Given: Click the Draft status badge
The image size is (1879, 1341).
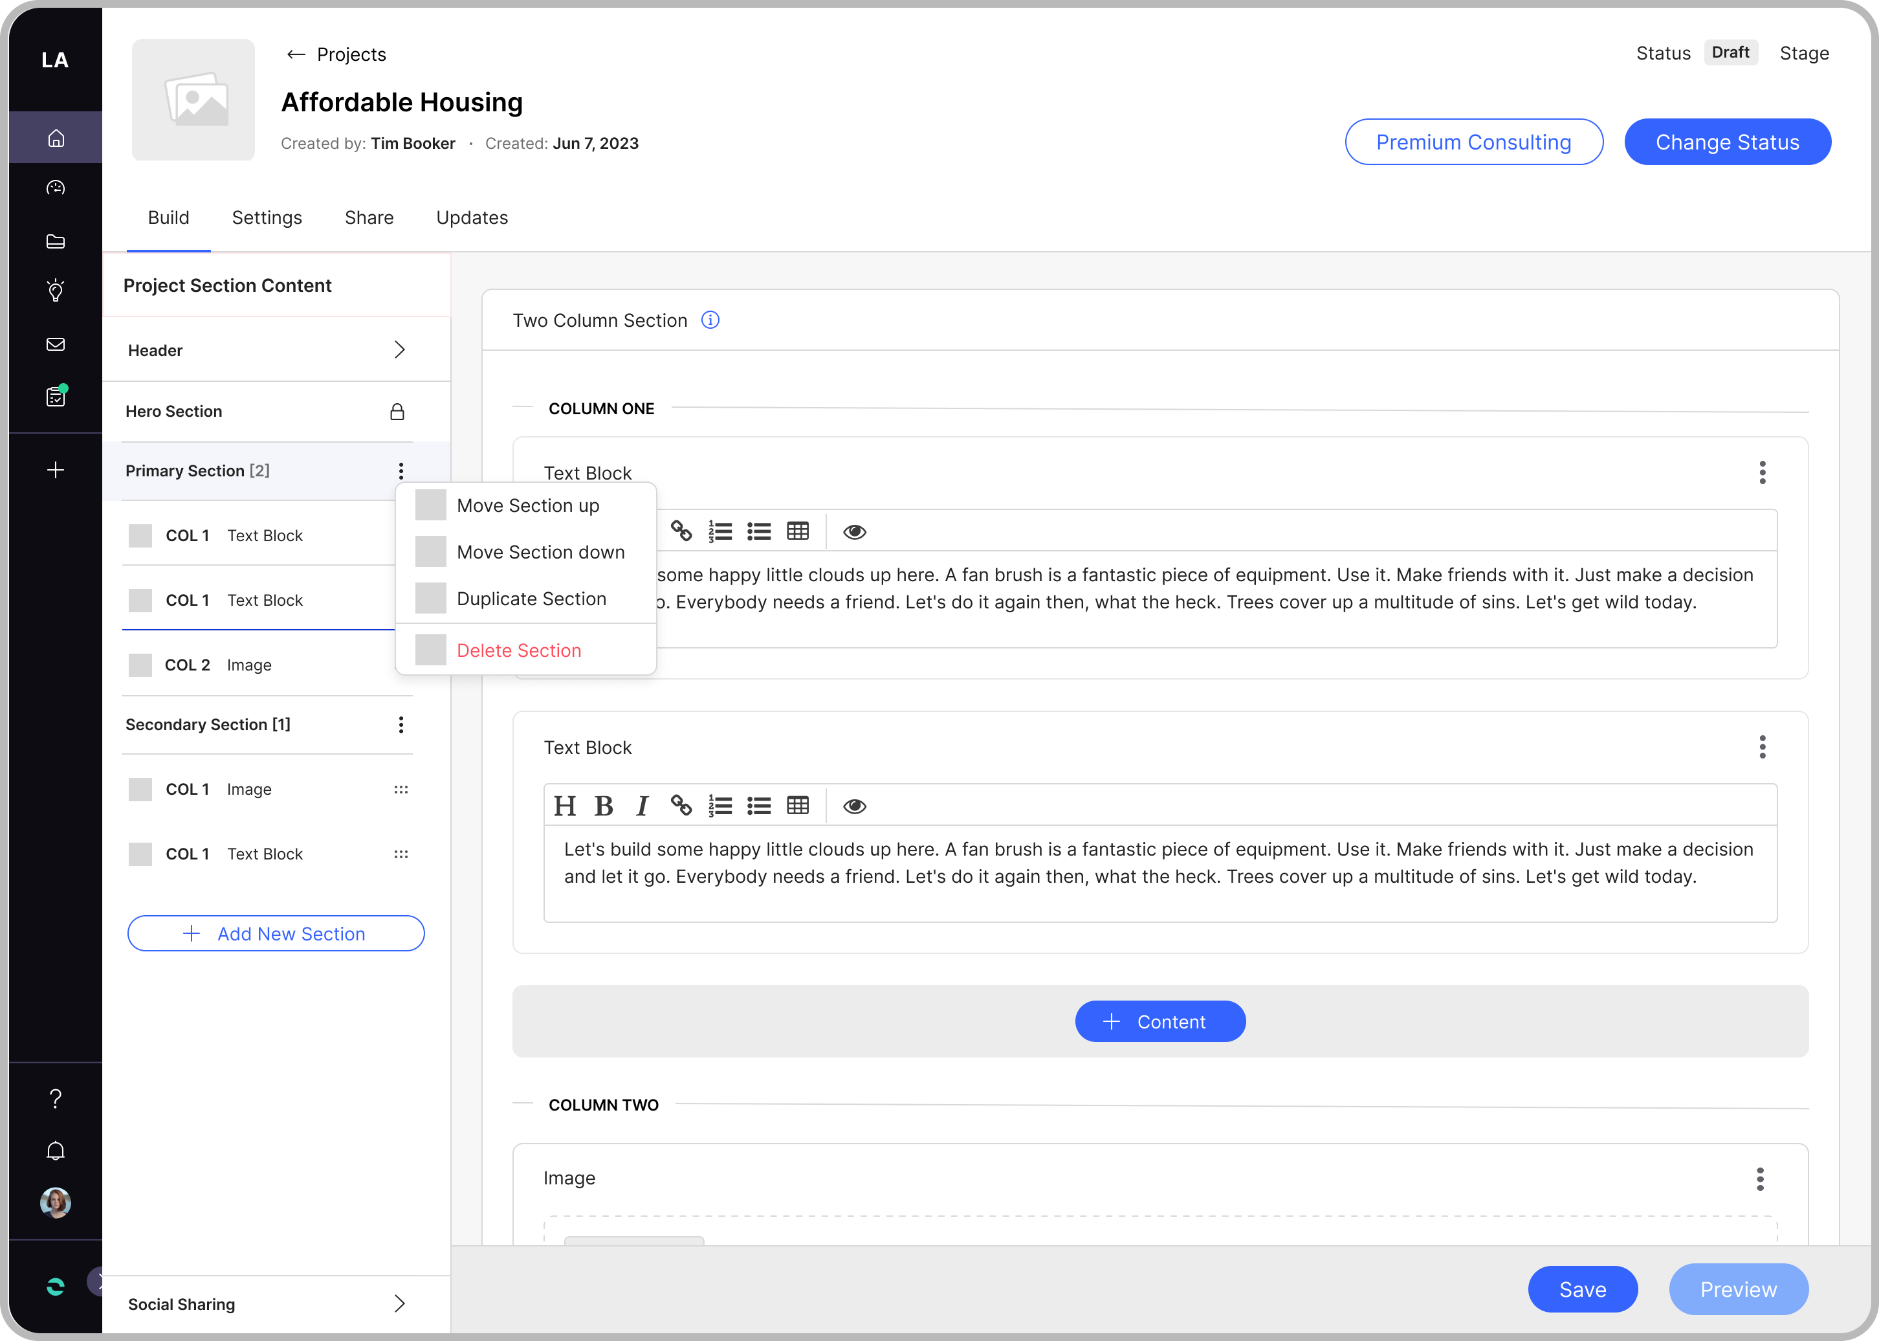Looking at the screenshot, I should pyautogui.click(x=1730, y=52).
